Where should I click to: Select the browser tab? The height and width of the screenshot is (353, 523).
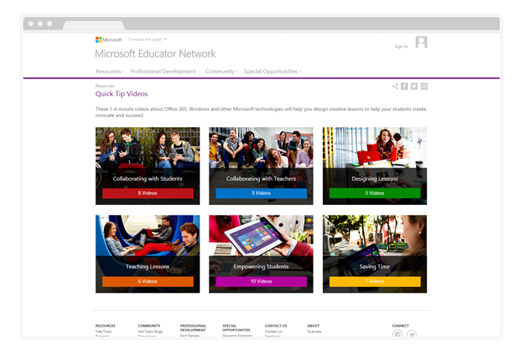click(94, 26)
